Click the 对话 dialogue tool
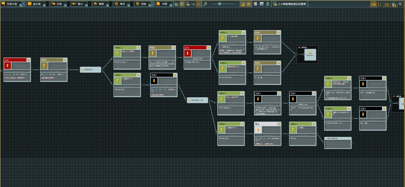The image size is (405, 187). click(58, 4)
